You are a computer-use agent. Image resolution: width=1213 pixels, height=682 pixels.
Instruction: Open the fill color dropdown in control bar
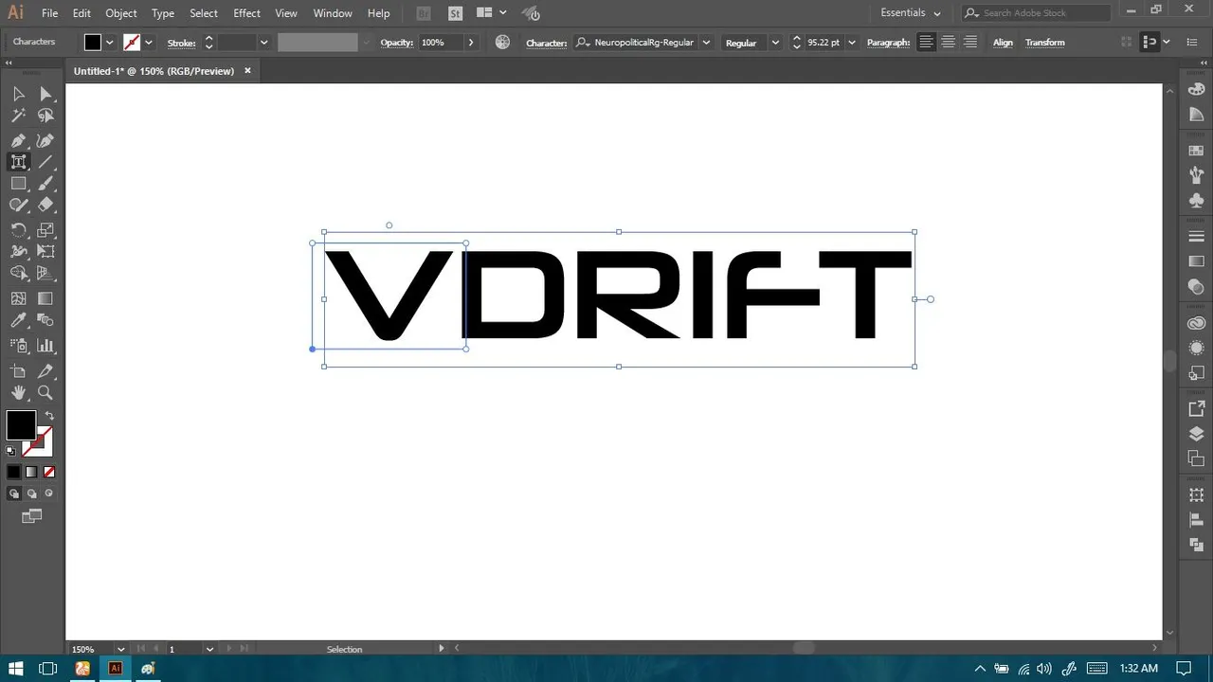tap(110, 43)
